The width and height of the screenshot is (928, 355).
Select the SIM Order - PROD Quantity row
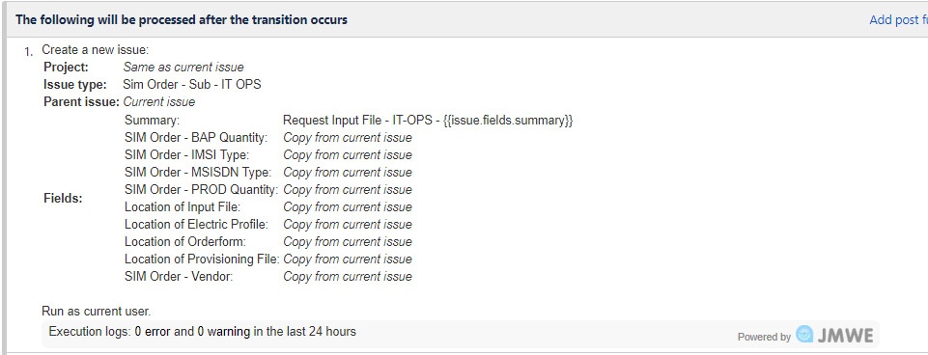(268, 190)
